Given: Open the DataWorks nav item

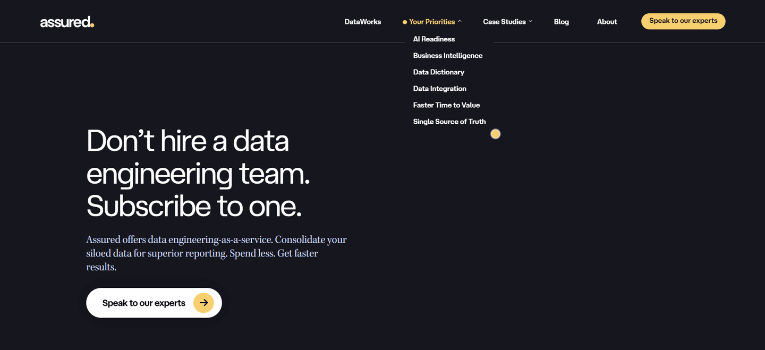Looking at the screenshot, I should (363, 22).
